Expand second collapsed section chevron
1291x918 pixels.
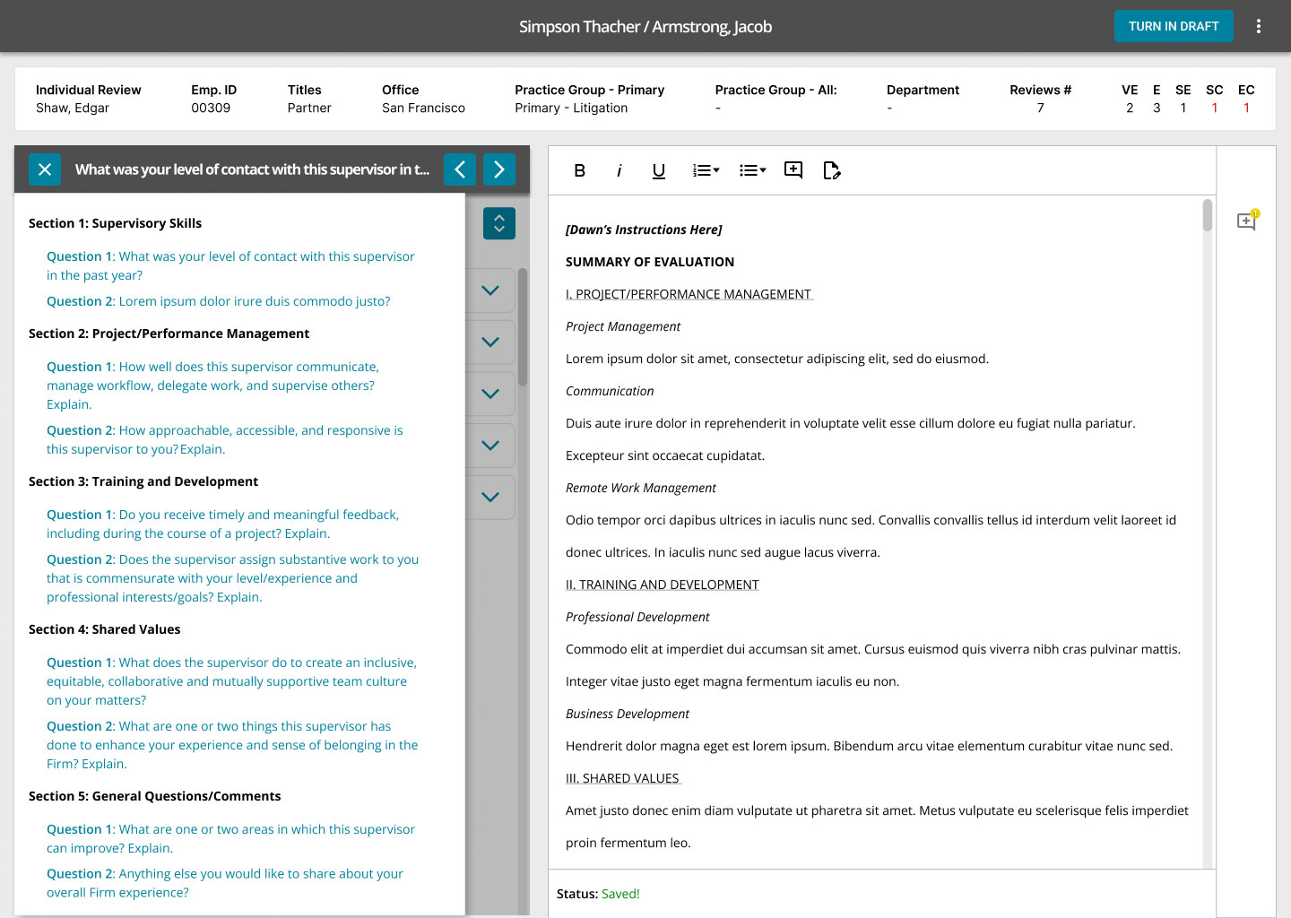pos(490,342)
